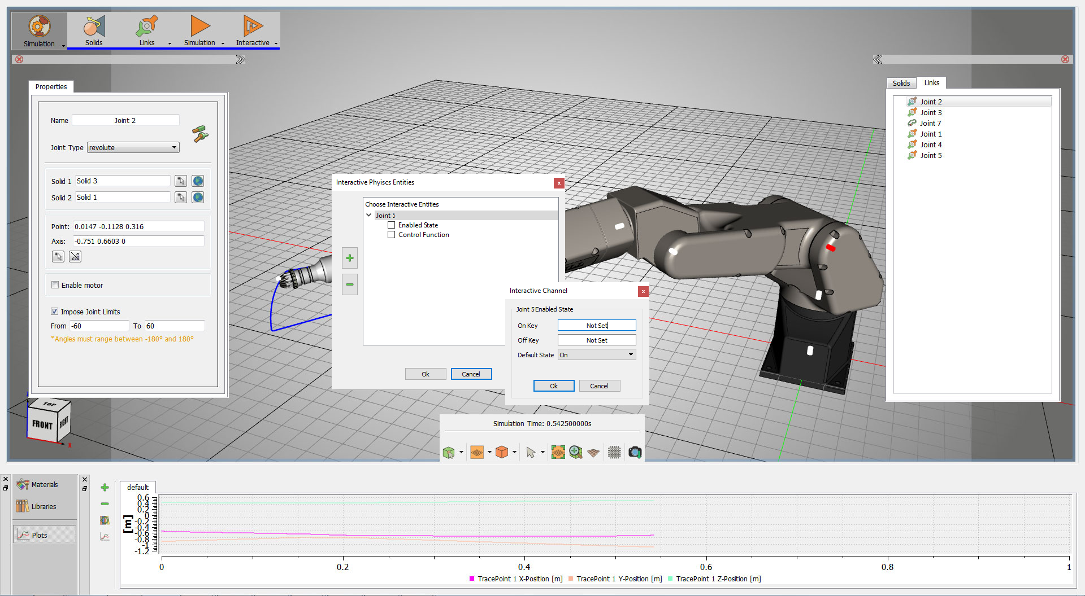
Task: Click the Links toolbar icon
Action: [x=147, y=26]
